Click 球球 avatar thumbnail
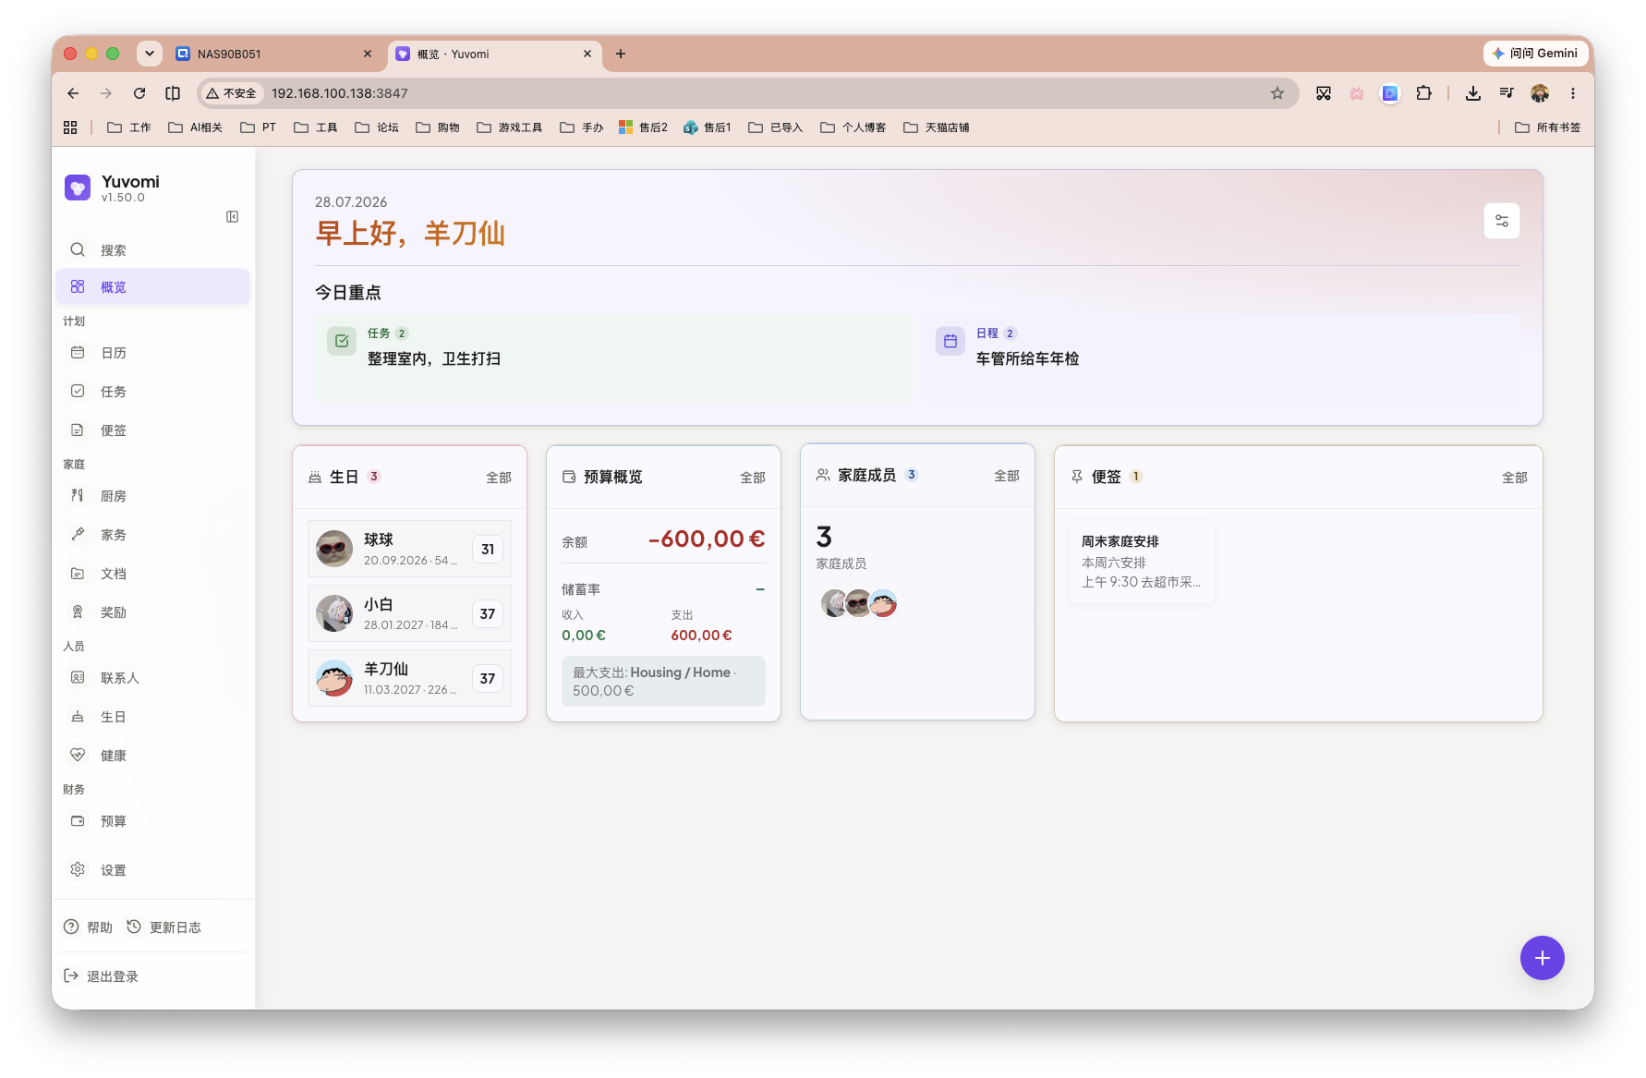Image resolution: width=1646 pixels, height=1078 pixels. click(x=334, y=549)
